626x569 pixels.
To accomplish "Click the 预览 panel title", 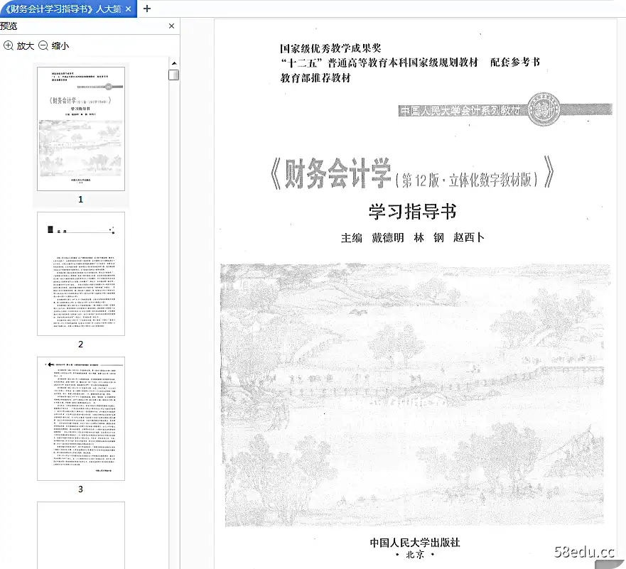I will 9,26.
